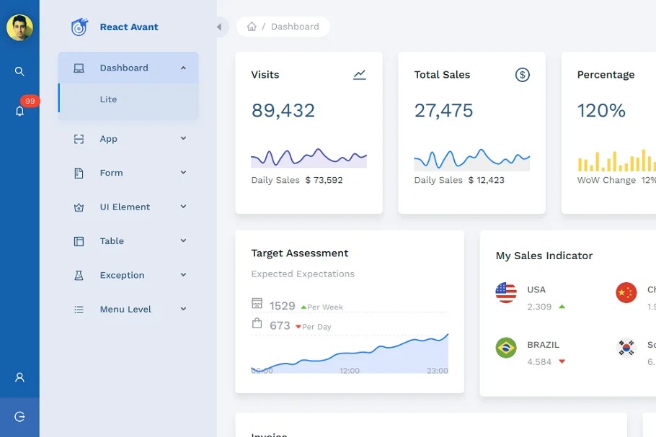Click the user profile icon in left rail
The height and width of the screenshot is (437, 656).
pyautogui.click(x=19, y=377)
